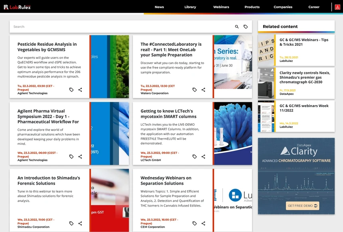Share the Shimadzu Forensic Solutions webinar
This screenshot has width=343, height=232.
click(x=80, y=223)
